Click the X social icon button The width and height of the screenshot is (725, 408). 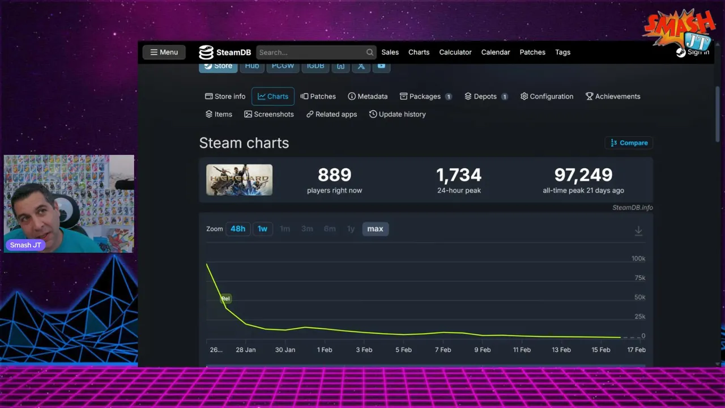coord(361,66)
